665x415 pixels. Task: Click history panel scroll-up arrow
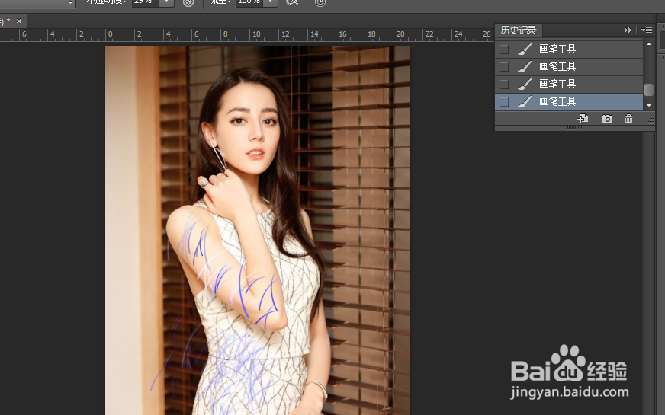[x=649, y=44]
